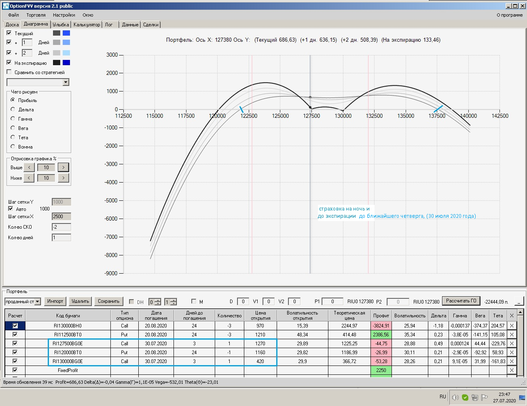The height and width of the screenshot is (406, 527).
Task: Click the Импорт button
Action: coord(55,301)
